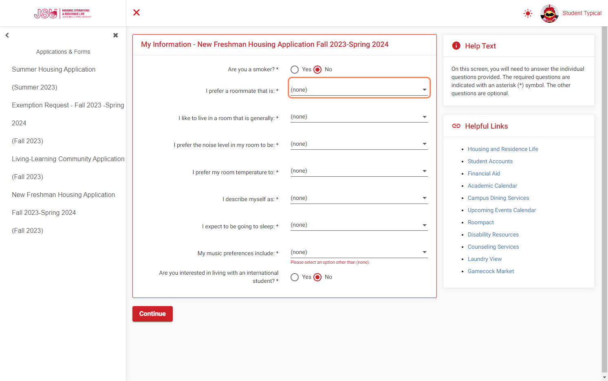The image size is (608, 381).
Task: Open the Laundry View link
Action: (485, 259)
